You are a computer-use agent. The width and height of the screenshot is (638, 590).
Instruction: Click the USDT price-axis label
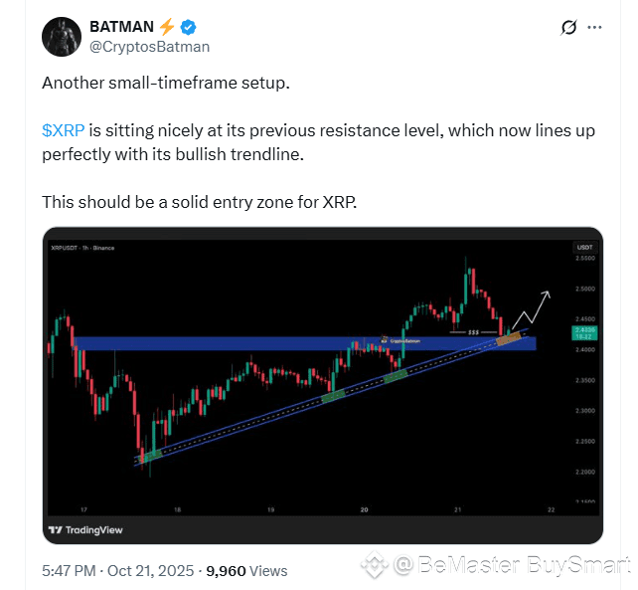[583, 247]
